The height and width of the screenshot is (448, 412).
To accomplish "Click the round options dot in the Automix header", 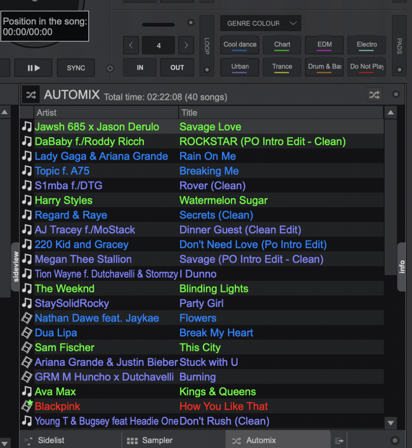I will point(396,94).
